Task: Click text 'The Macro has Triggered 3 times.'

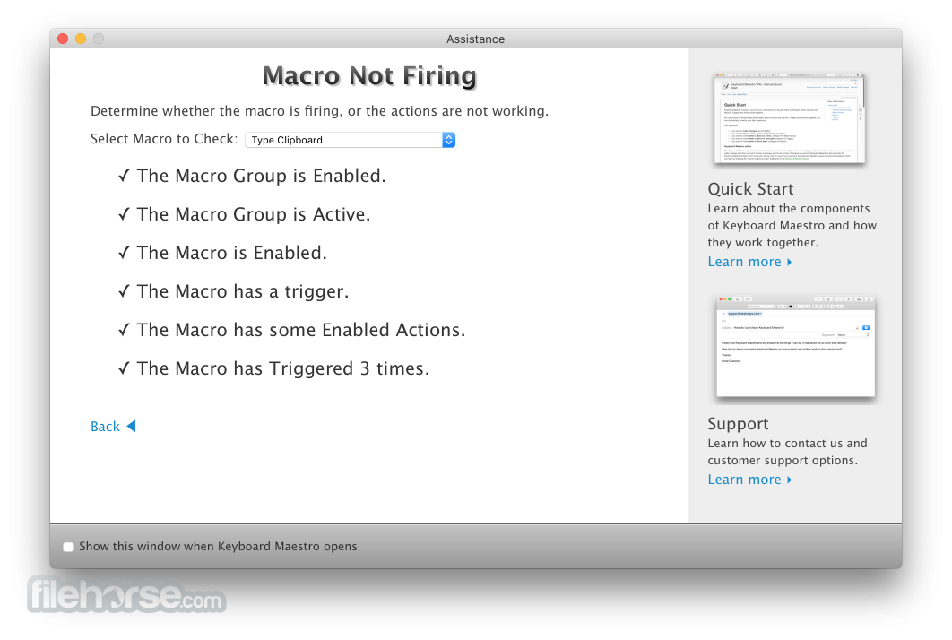Action: click(283, 368)
